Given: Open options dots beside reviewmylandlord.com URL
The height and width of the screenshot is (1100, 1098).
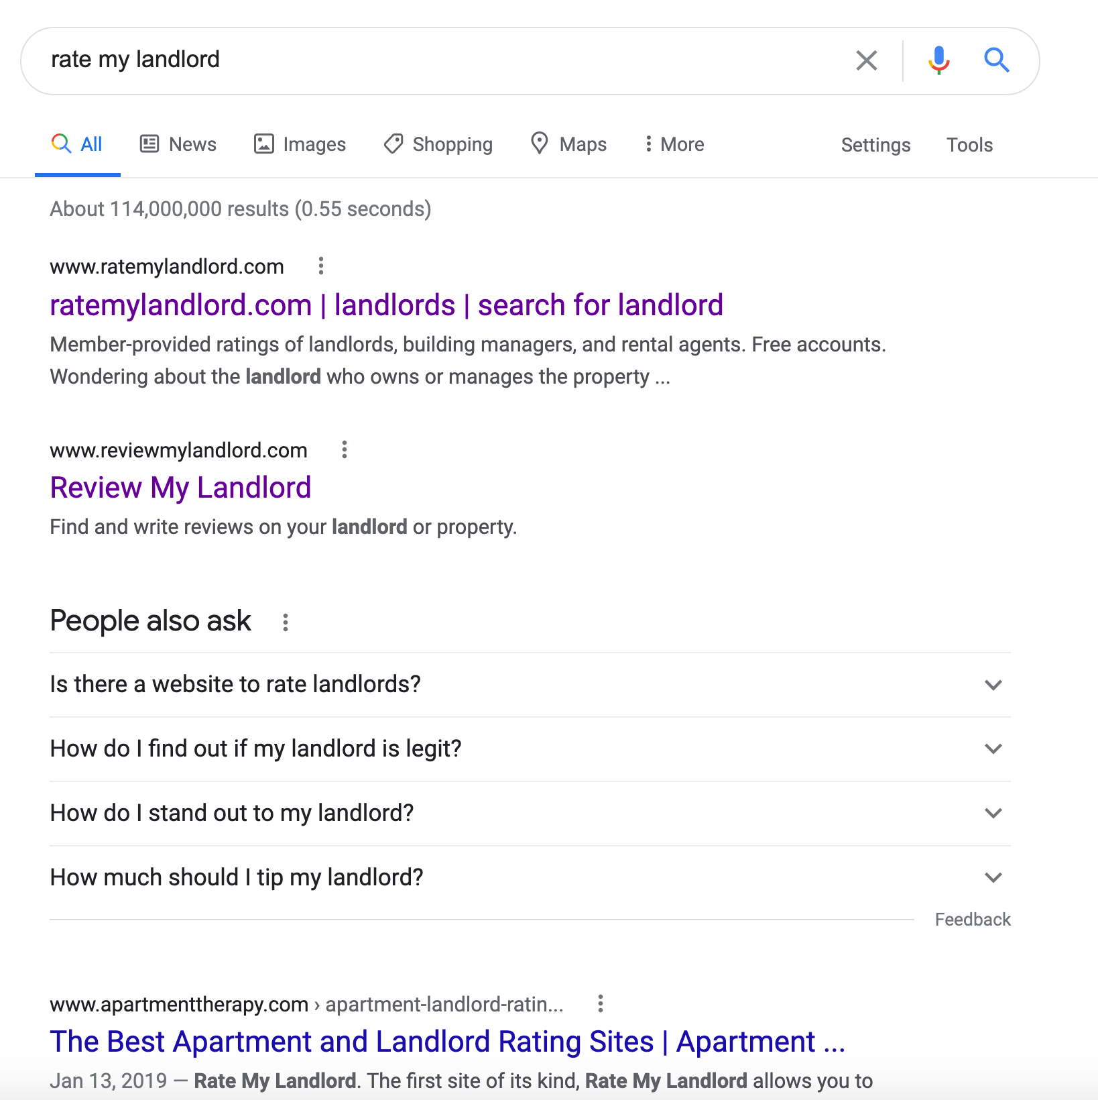Looking at the screenshot, I should [x=345, y=449].
